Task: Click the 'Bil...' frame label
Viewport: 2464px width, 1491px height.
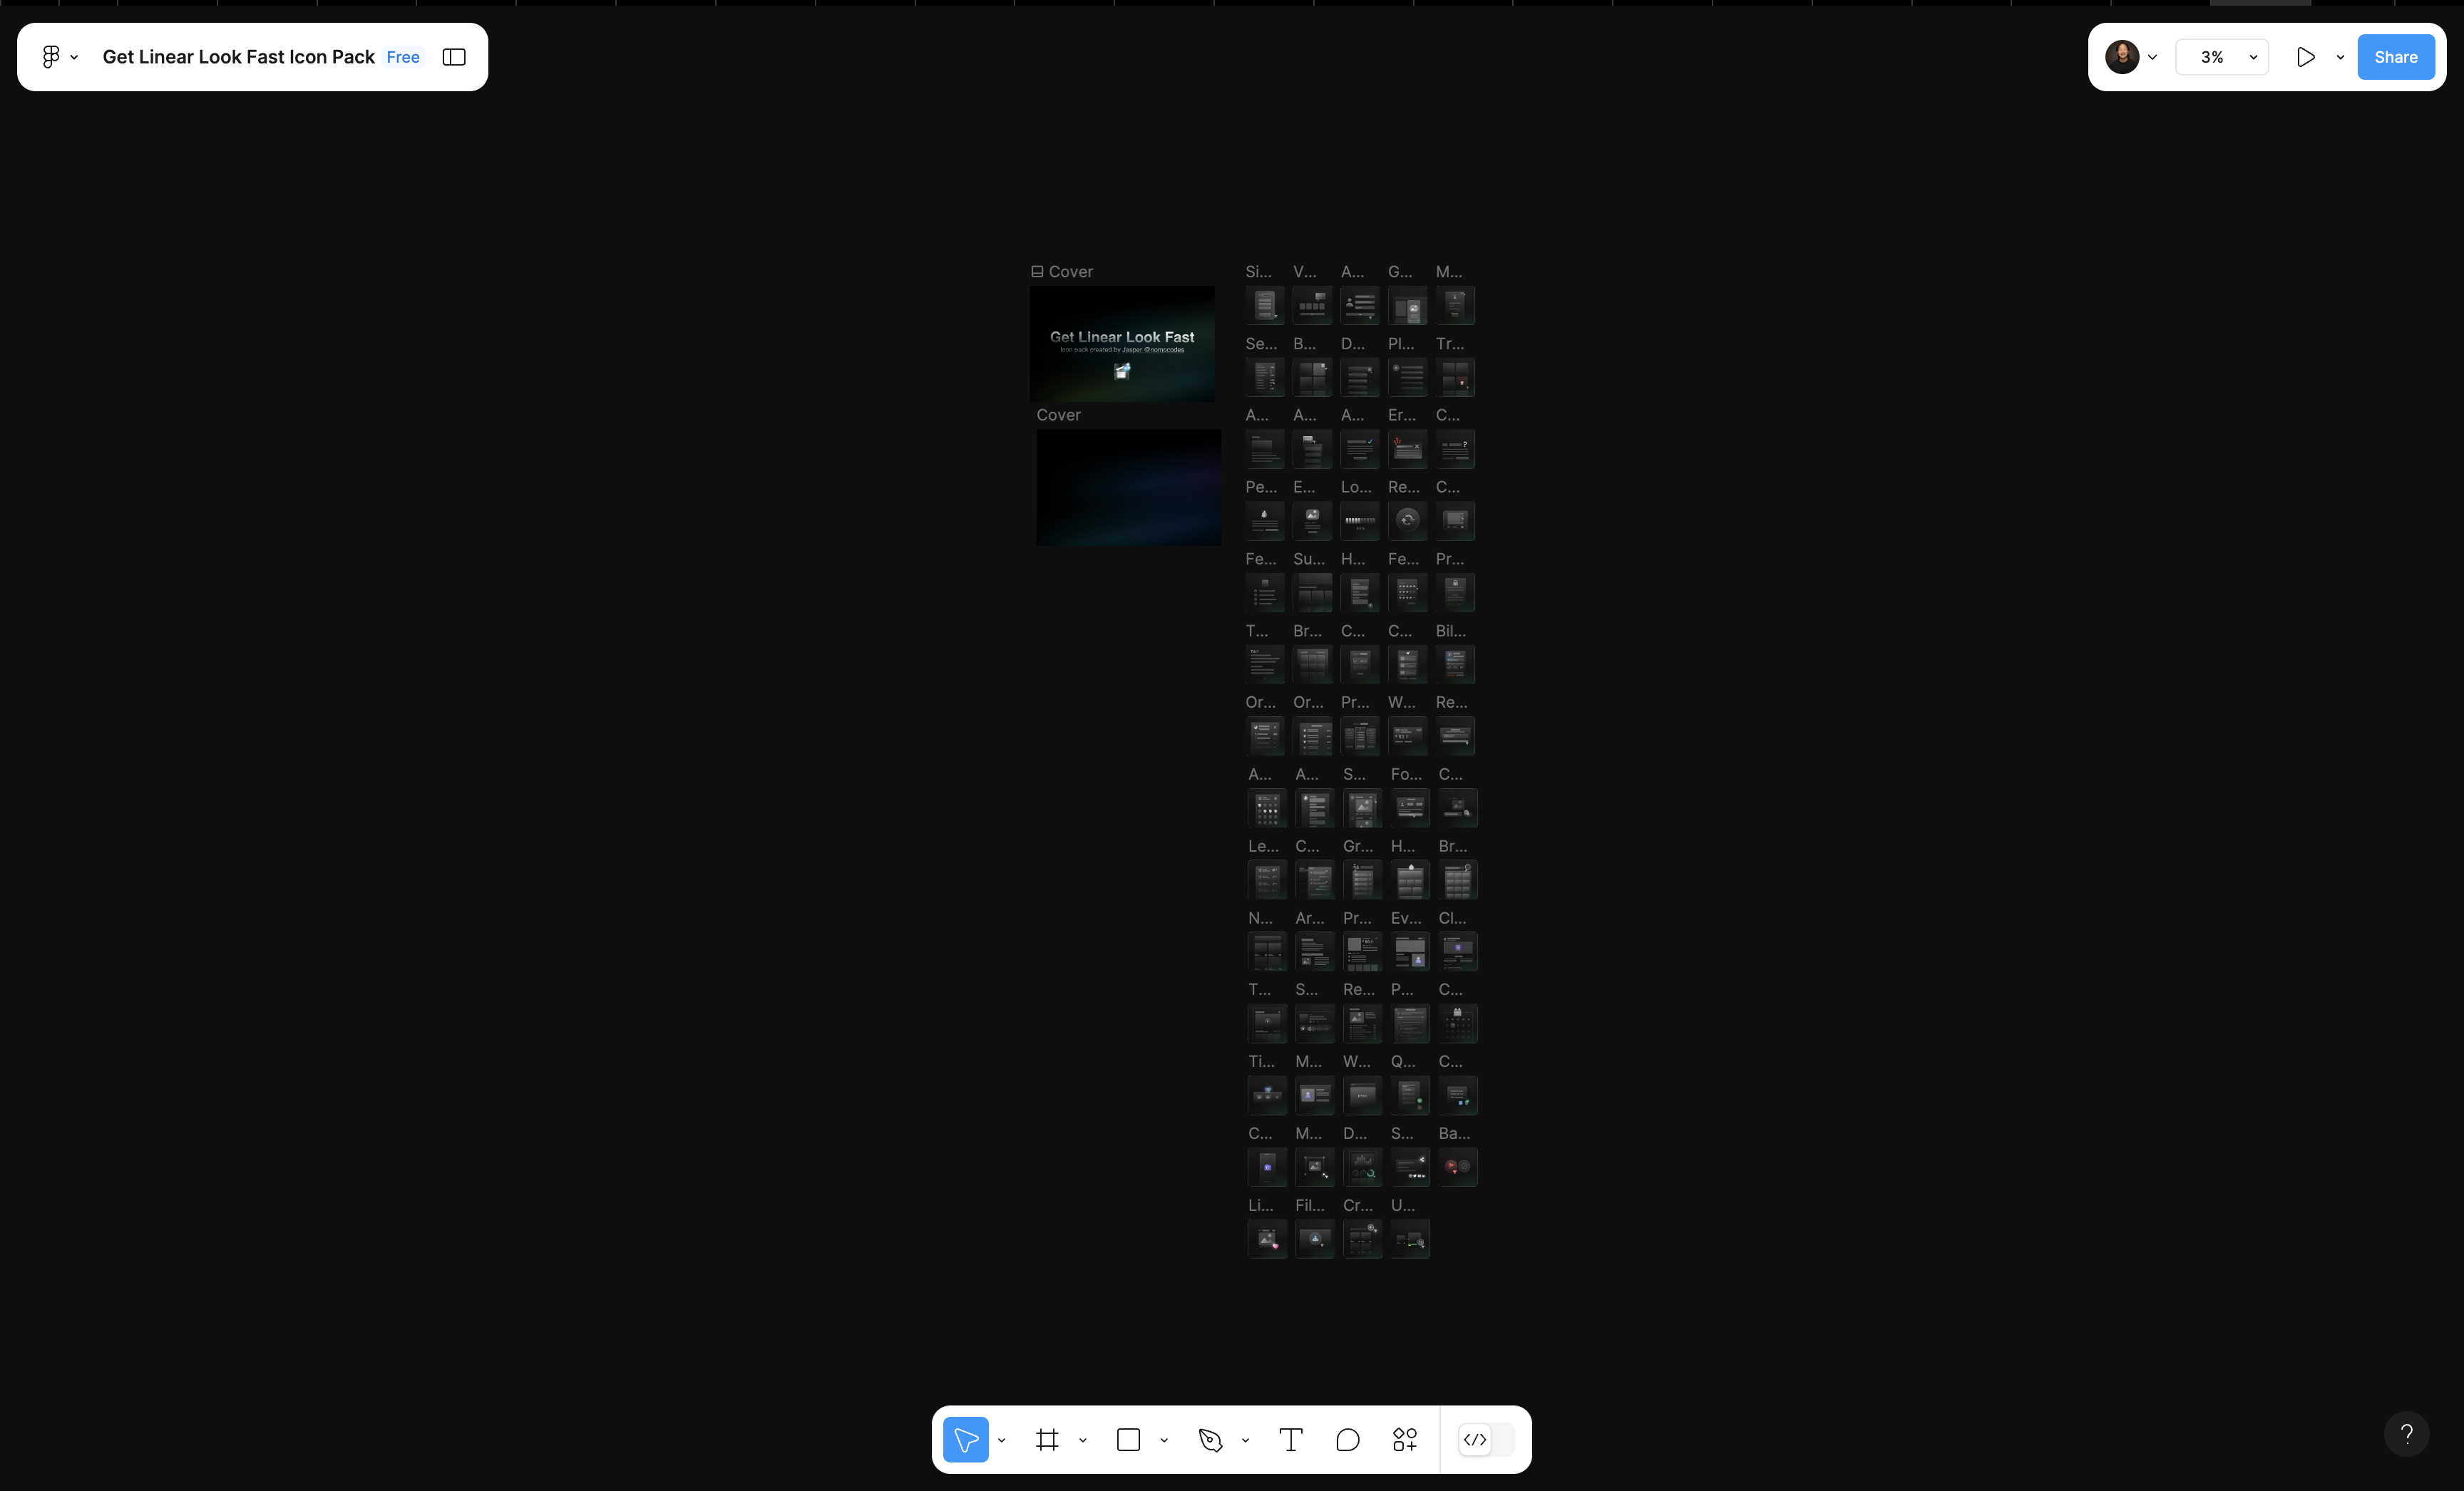Action: 1451,631
